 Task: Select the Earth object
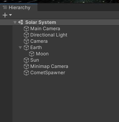click(36, 47)
